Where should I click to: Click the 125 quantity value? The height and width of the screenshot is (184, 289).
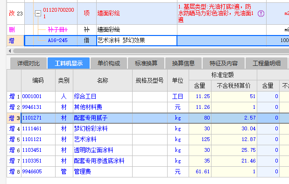[x=206, y=139]
